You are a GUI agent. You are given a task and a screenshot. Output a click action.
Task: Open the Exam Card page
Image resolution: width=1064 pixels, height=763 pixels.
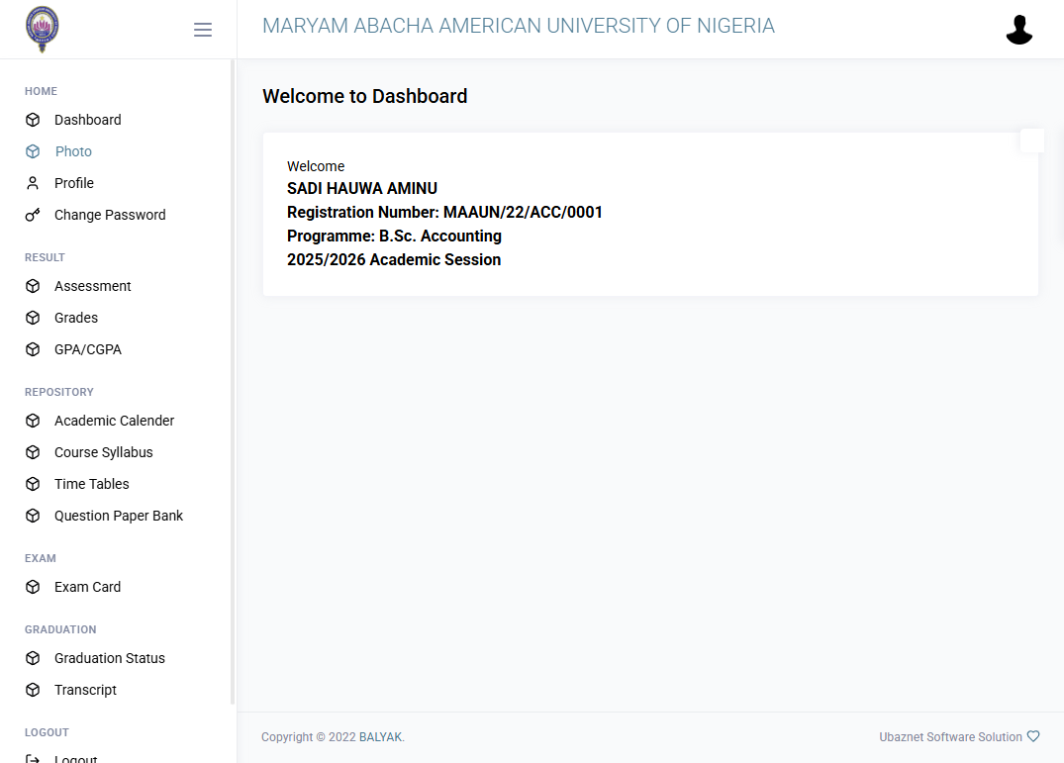tap(87, 587)
